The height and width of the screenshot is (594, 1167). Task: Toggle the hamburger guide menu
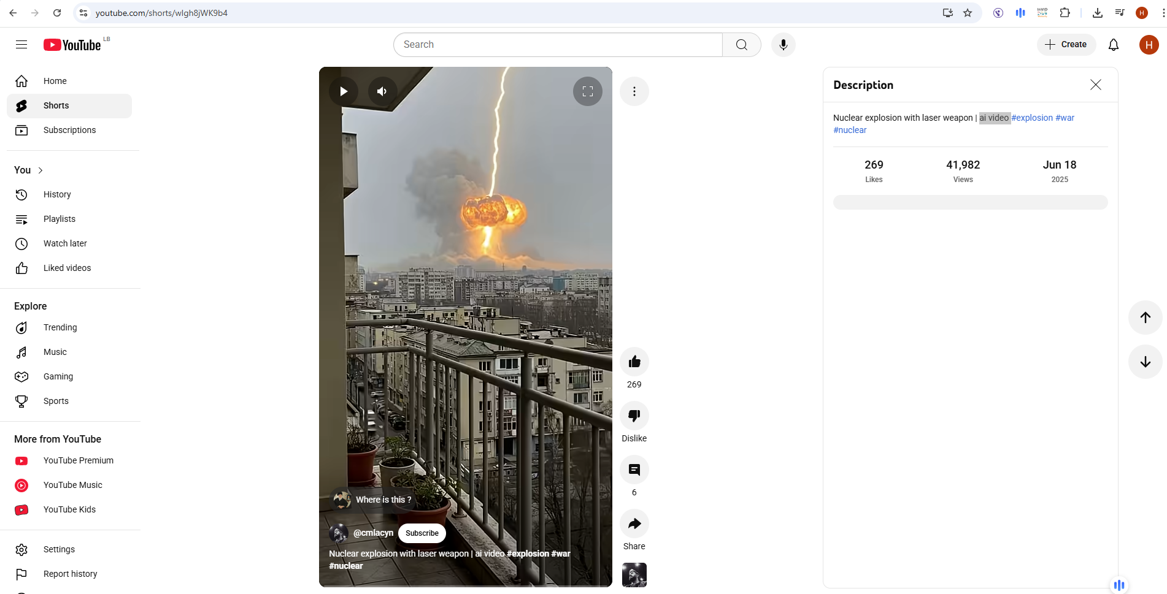click(x=21, y=45)
